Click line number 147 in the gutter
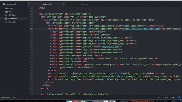This screenshot has width=182, height=102. coord(31,71)
